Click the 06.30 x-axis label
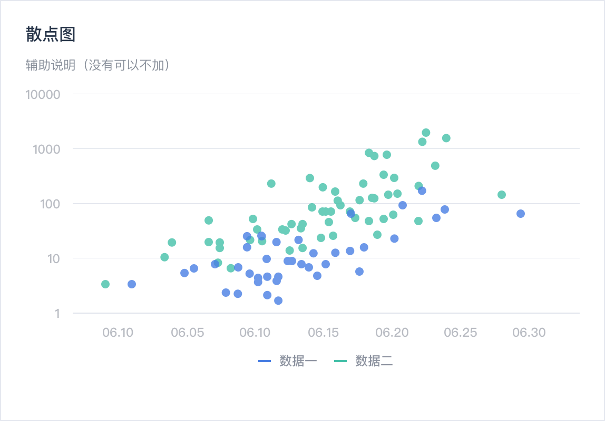The image size is (605, 421). pyautogui.click(x=528, y=333)
